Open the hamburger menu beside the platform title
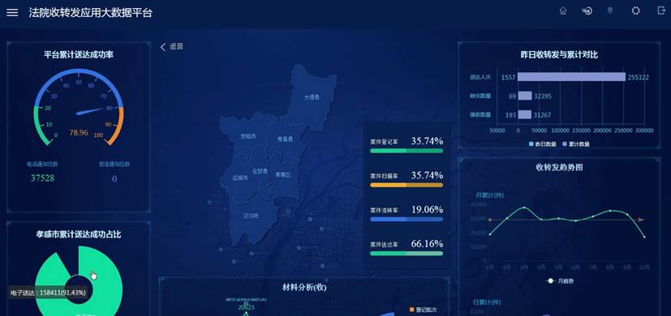This screenshot has height=316, width=671. point(12,12)
